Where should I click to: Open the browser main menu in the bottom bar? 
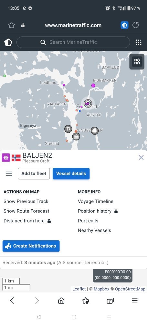click(135, 301)
